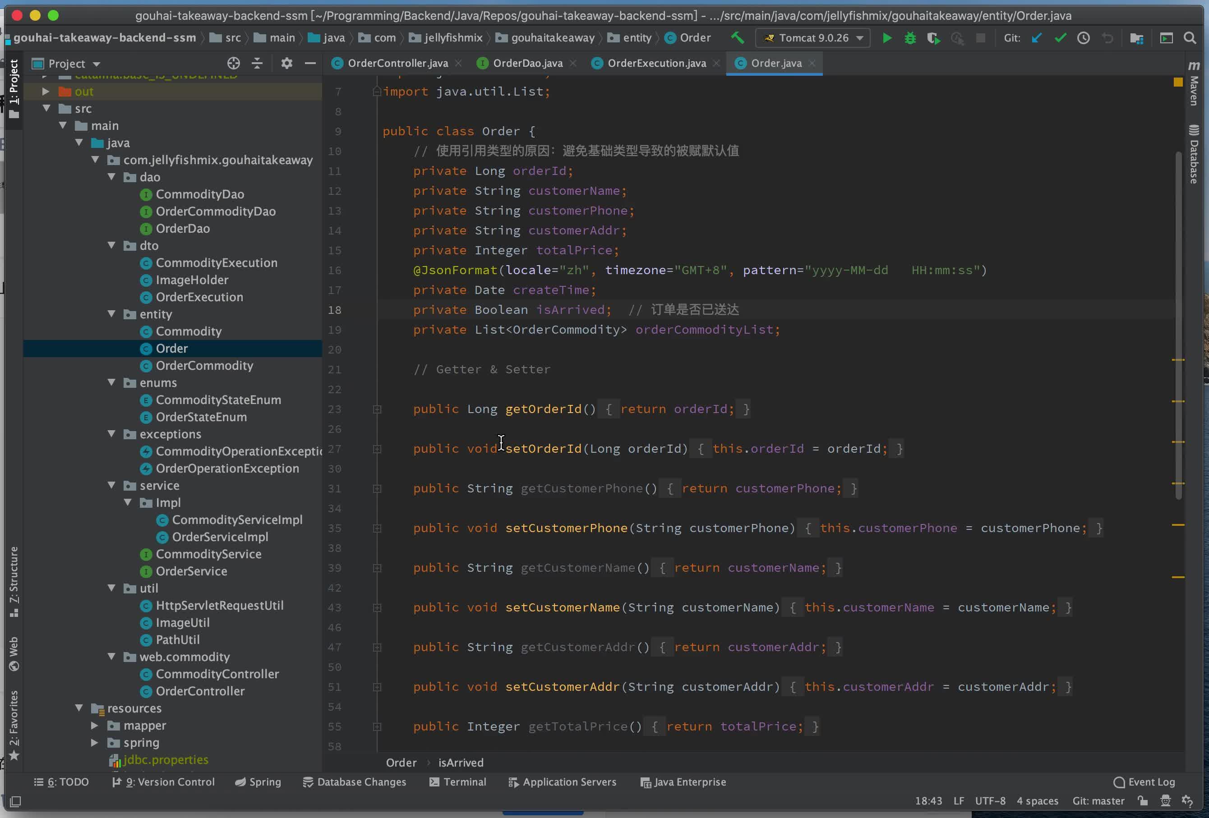The image size is (1209, 818).
Task: Change the LF line separator
Action: 959,801
